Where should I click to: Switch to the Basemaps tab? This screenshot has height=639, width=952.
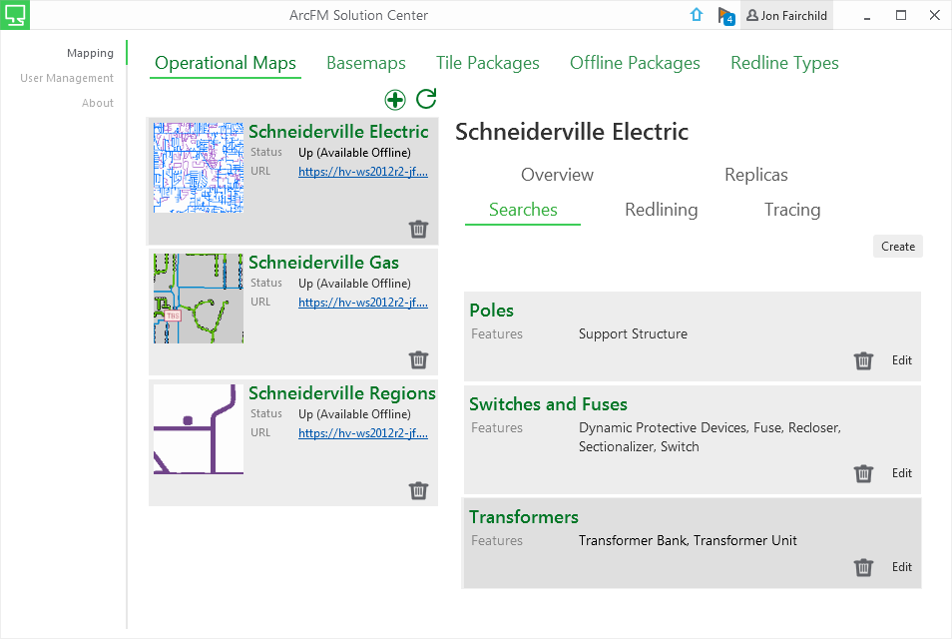365,62
